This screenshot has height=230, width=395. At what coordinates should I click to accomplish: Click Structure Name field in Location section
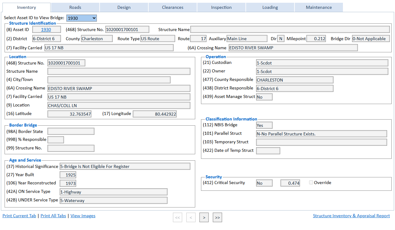coord(119,71)
